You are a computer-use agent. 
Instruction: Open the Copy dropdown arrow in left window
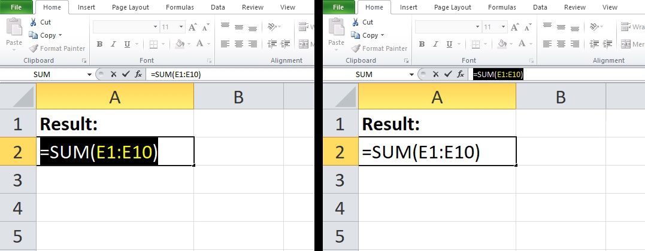[x=60, y=35]
